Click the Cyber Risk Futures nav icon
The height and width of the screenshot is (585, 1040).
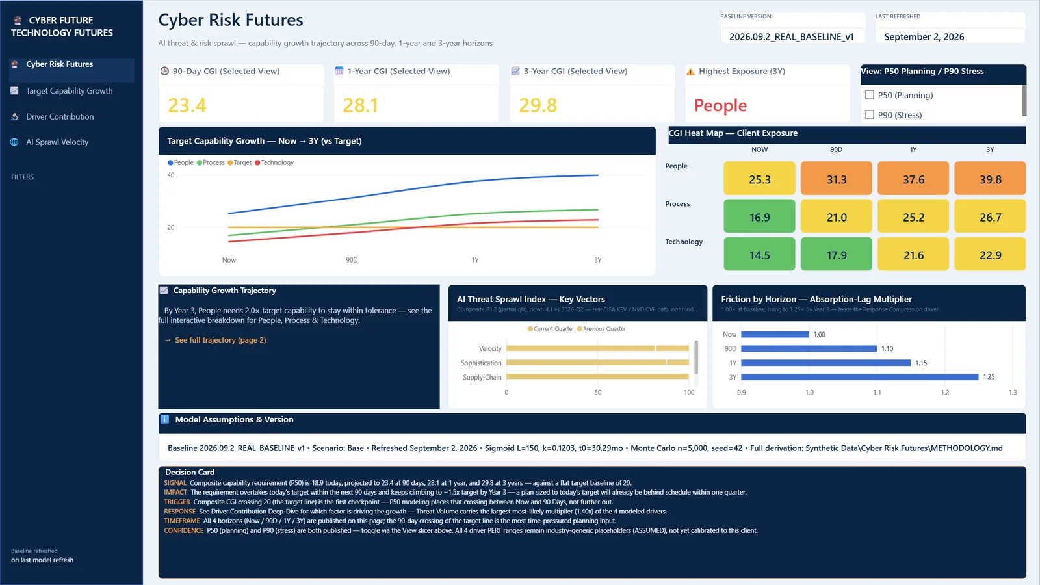point(14,64)
